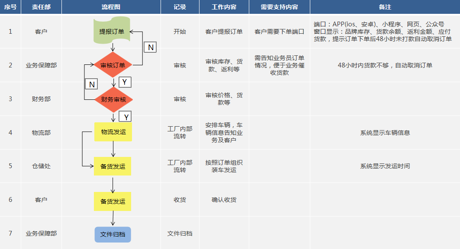This screenshot has height=249, width=460.
Task: Select the 客户需要下单端口 cell
Action: coord(279,32)
